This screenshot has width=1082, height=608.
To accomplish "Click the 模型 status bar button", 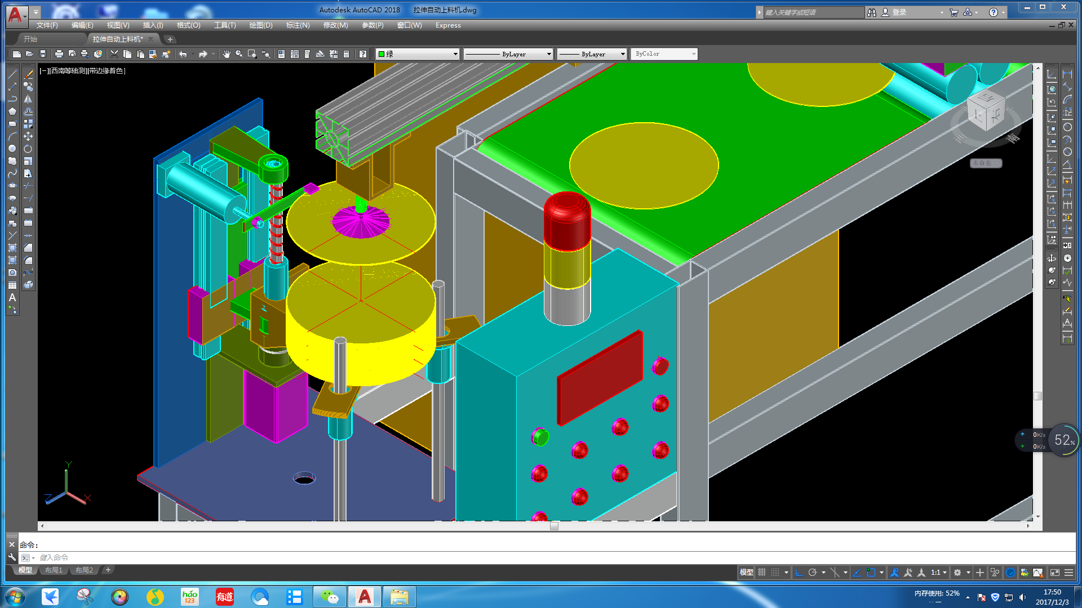I will (746, 573).
